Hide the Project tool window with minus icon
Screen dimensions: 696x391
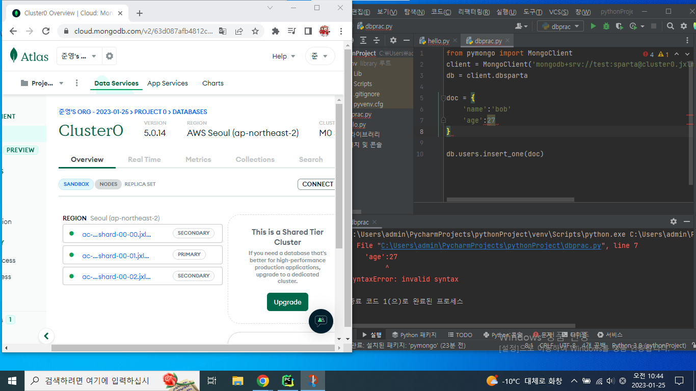pyautogui.click(x=406, y=41)
